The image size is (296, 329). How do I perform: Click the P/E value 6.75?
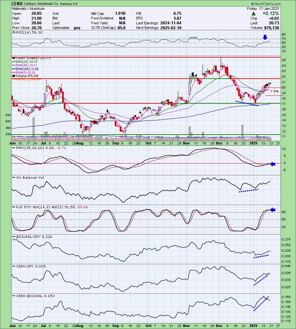(x=177, y=13)
